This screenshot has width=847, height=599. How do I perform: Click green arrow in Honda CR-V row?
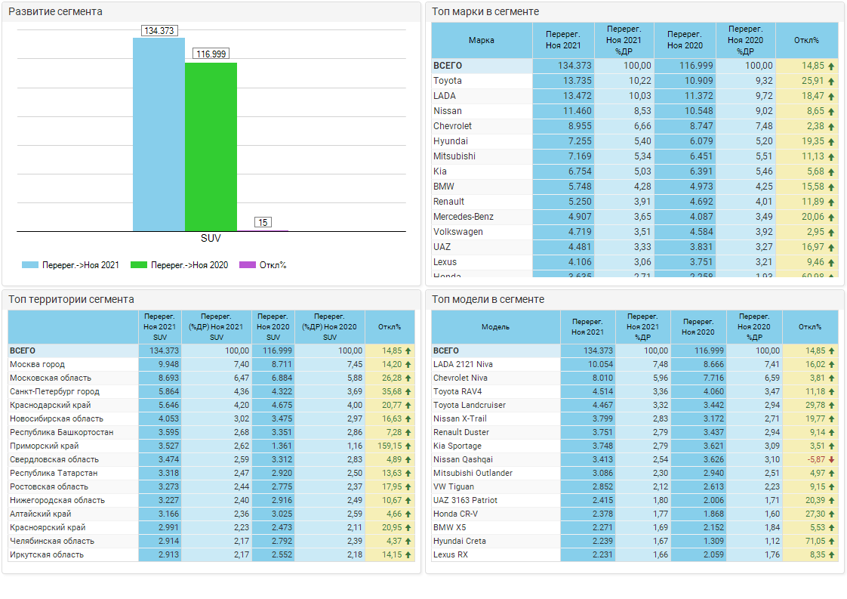tap(831, 514)
